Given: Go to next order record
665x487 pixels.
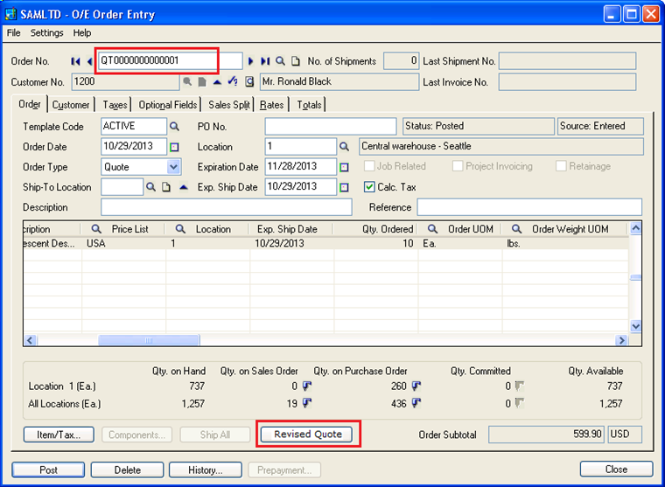Looking at the screenshot, I should click(250, 61).
